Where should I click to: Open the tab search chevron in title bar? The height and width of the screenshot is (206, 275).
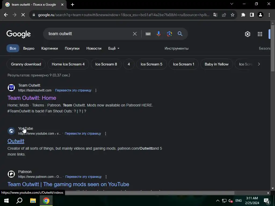[232, 4]
